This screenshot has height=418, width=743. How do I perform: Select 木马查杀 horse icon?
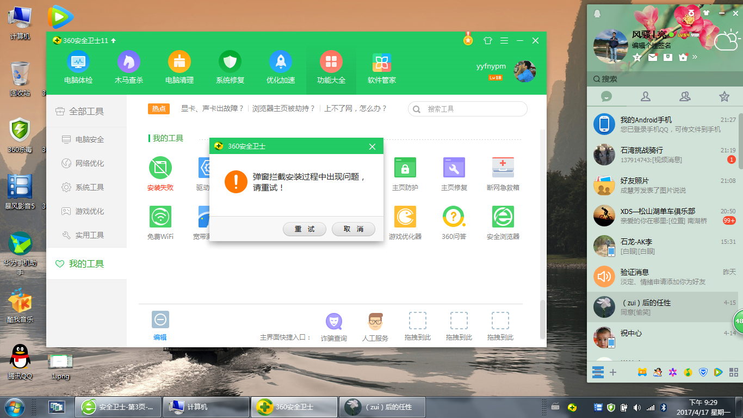coord(129,67)
